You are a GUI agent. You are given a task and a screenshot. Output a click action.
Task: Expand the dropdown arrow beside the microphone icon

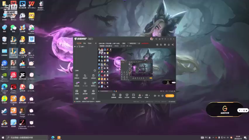[x=142, y=95]
